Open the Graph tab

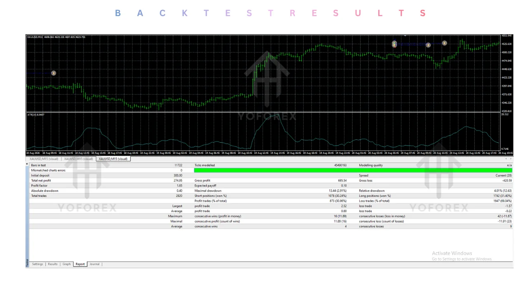67,264
